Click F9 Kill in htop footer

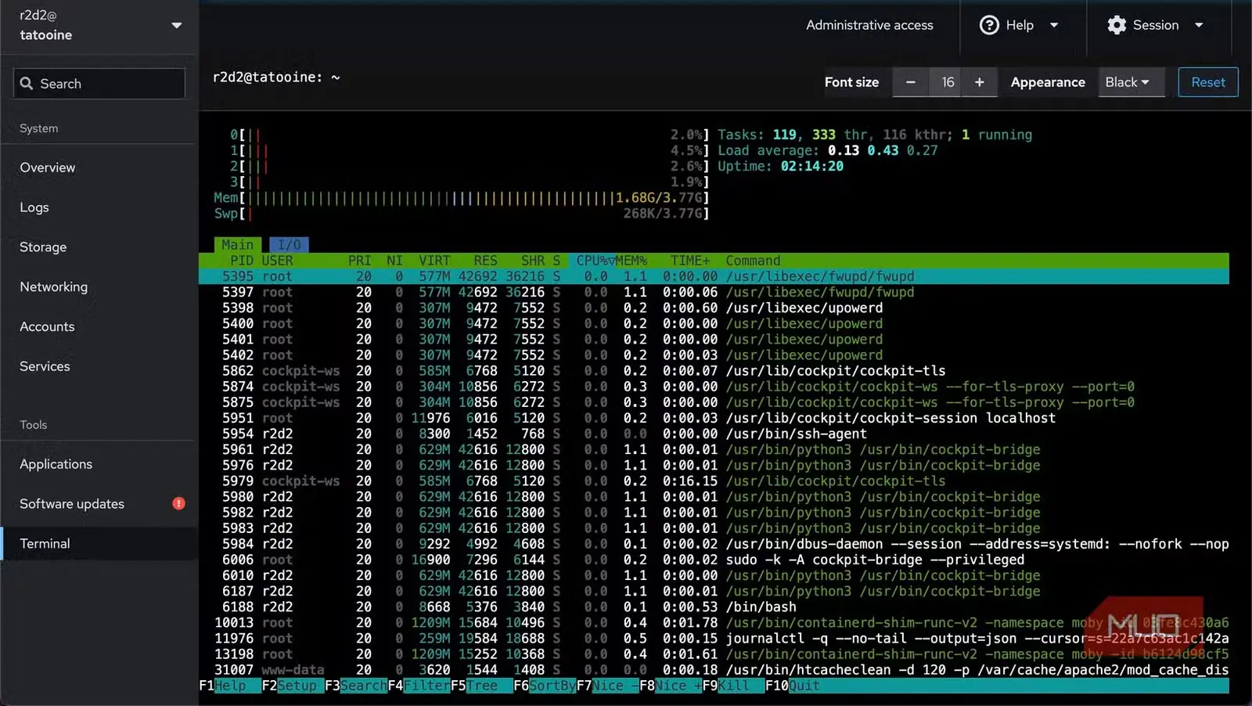point(733,686)
